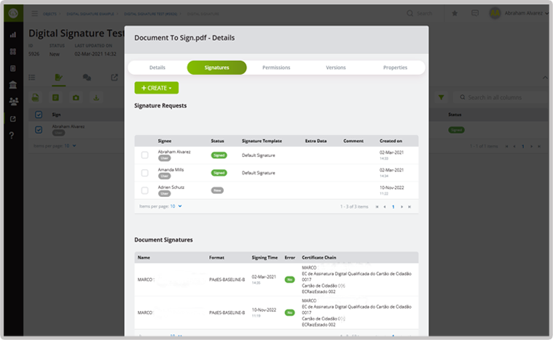
Task: Click Default Signature in Abraham Alvarez row
Action: pyautogui.click(x=259, y=155)
